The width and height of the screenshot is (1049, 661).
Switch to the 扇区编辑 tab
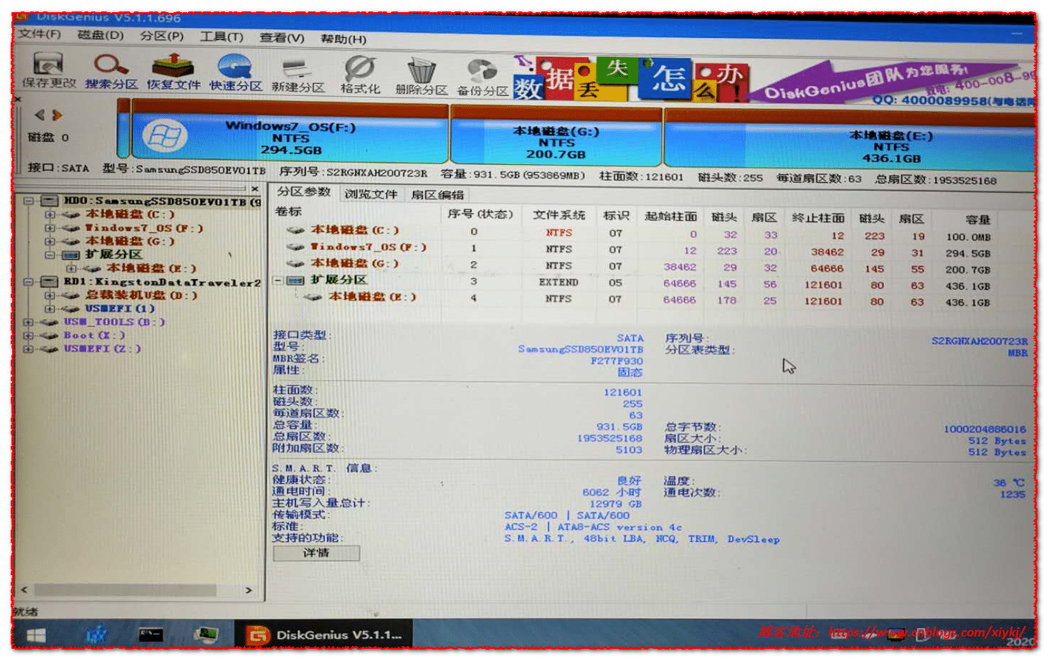click(x=437, y=194)
